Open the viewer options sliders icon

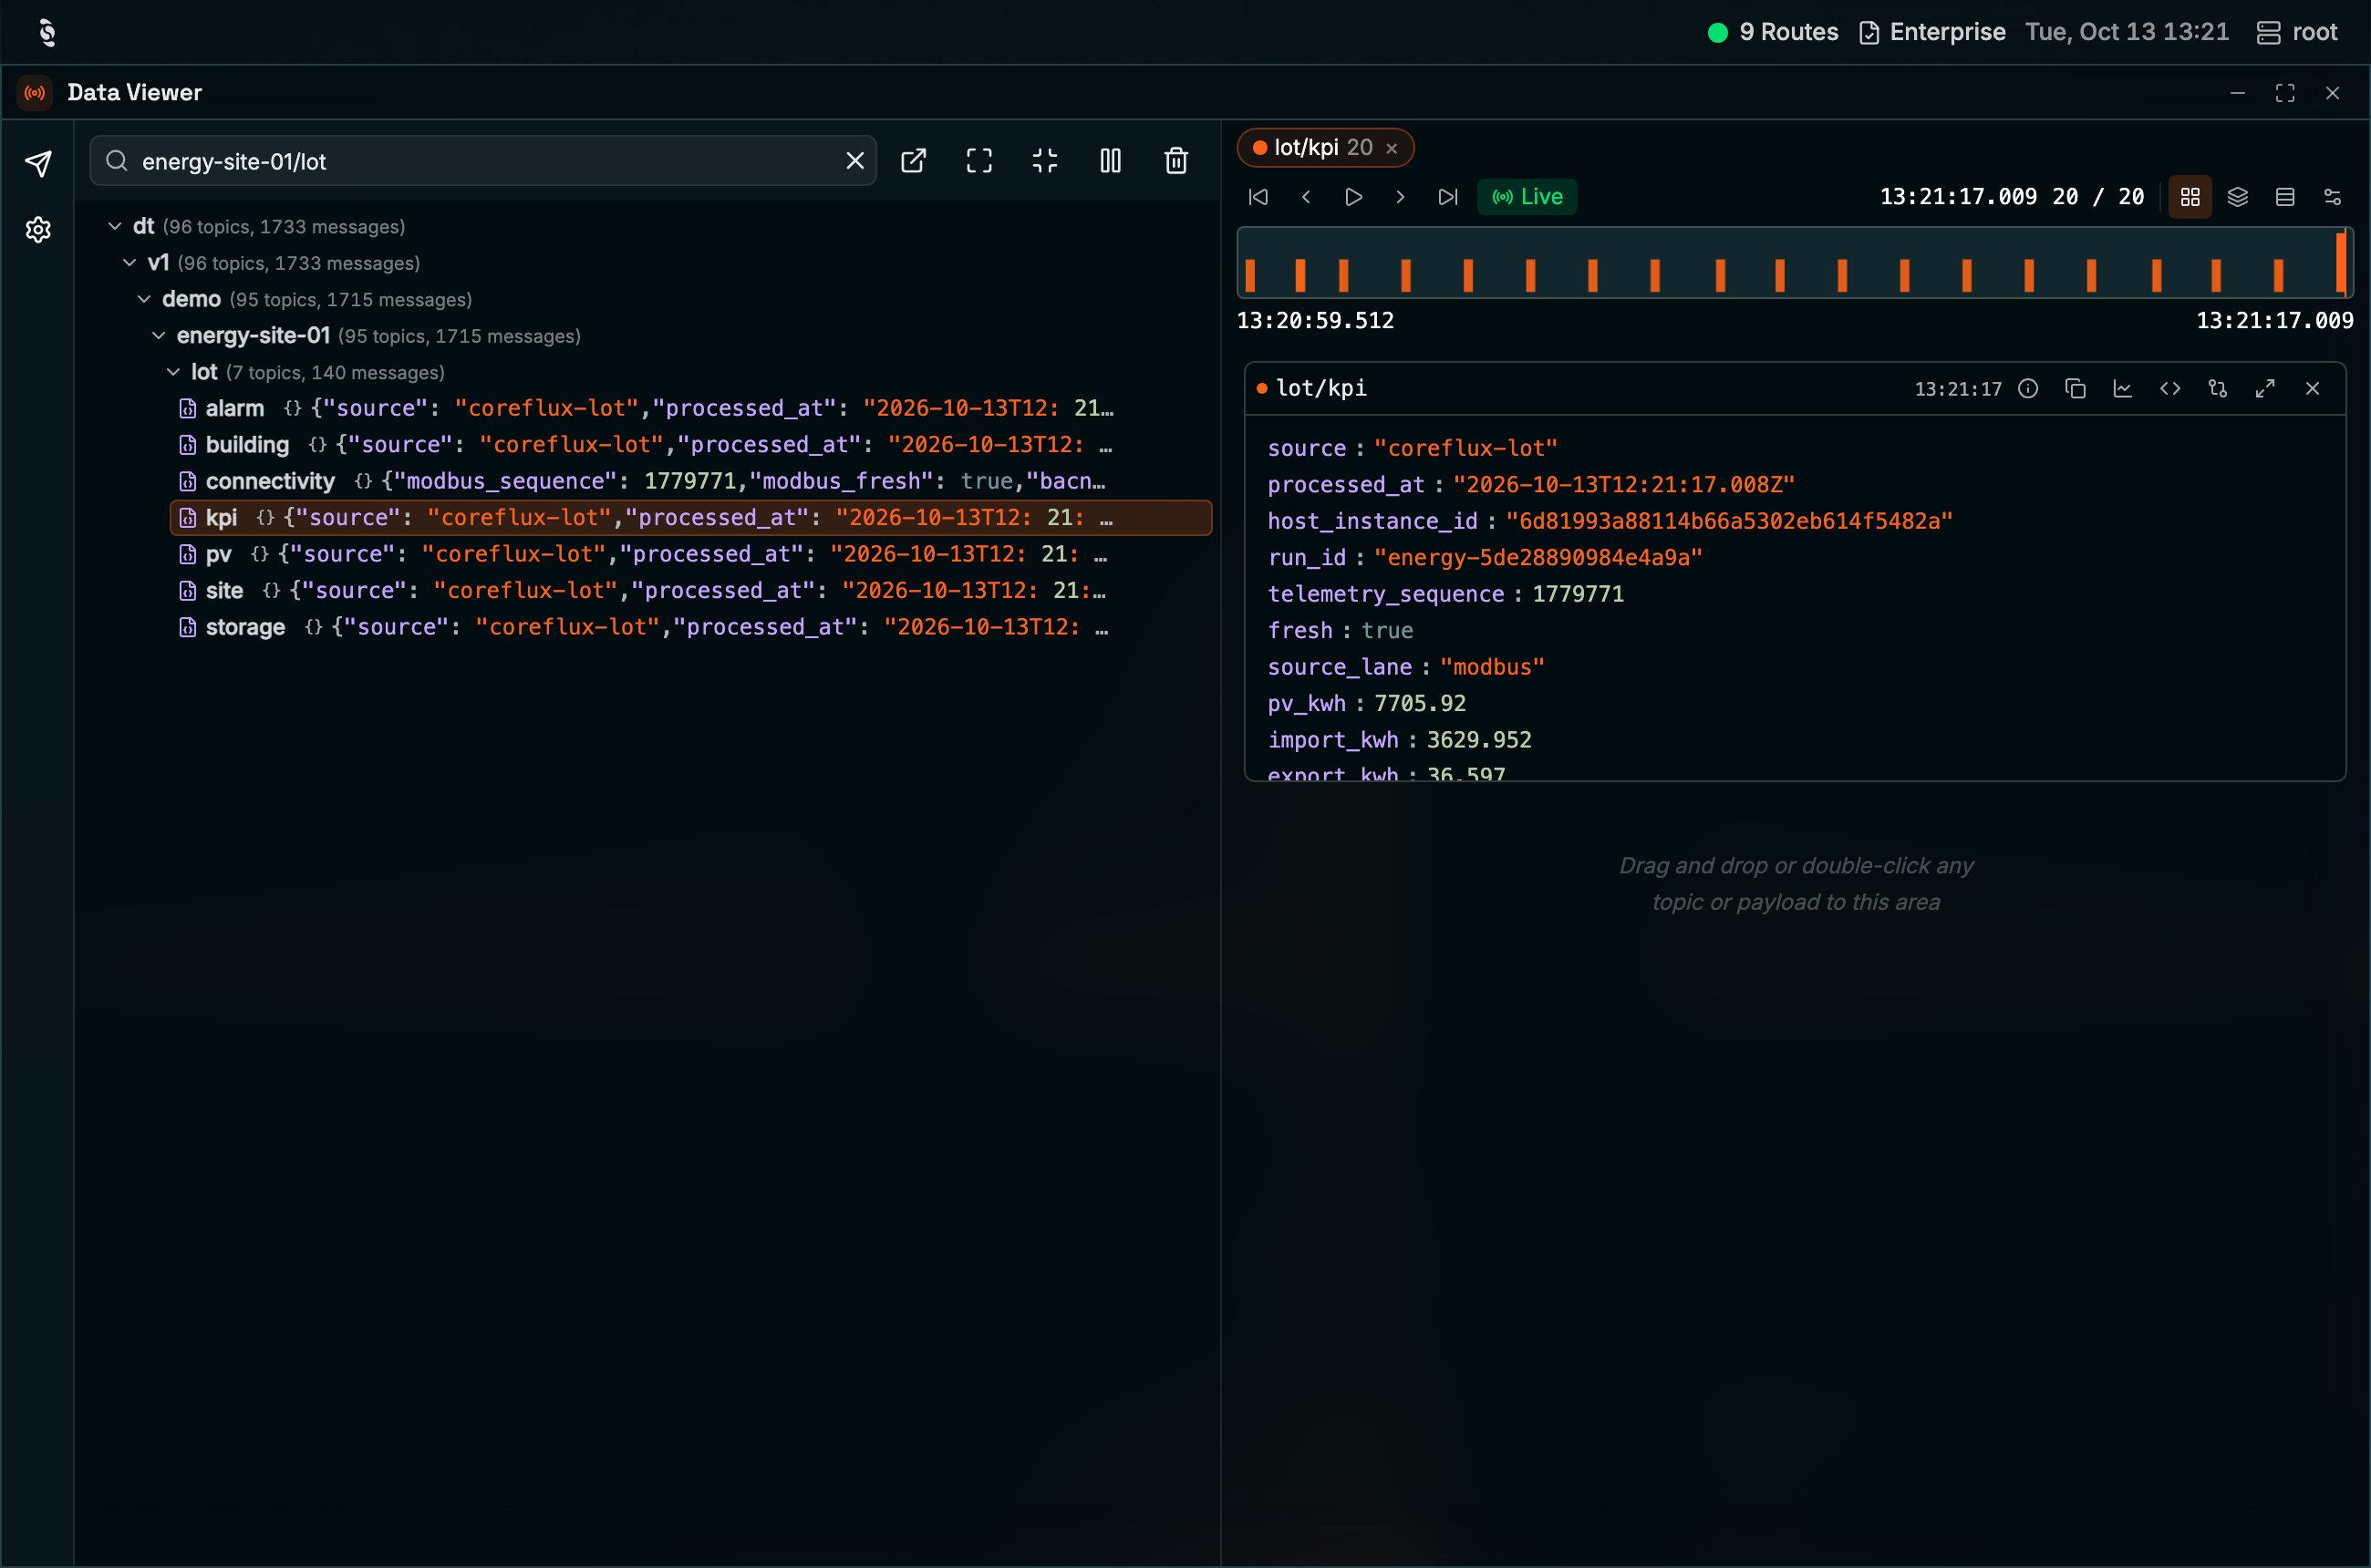point(2332,197)
